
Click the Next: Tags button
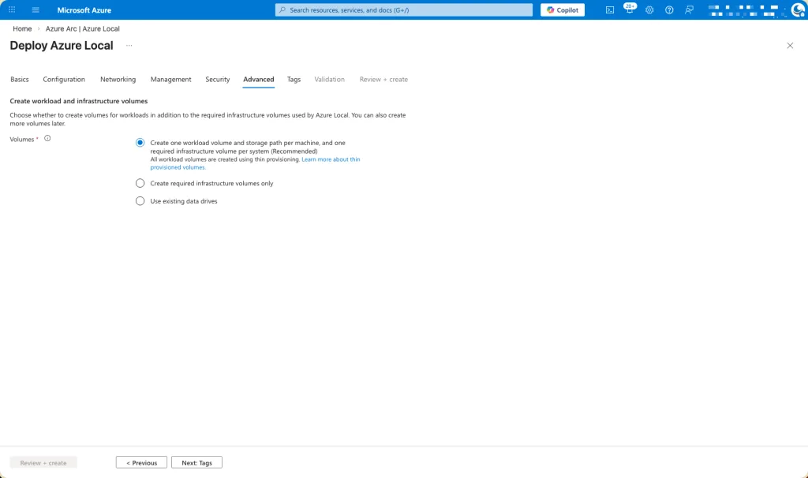tap(196, 462)
